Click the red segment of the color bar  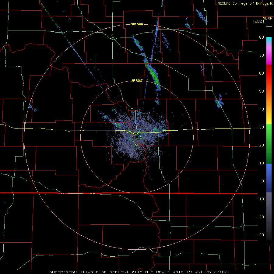tap(269, 73)
